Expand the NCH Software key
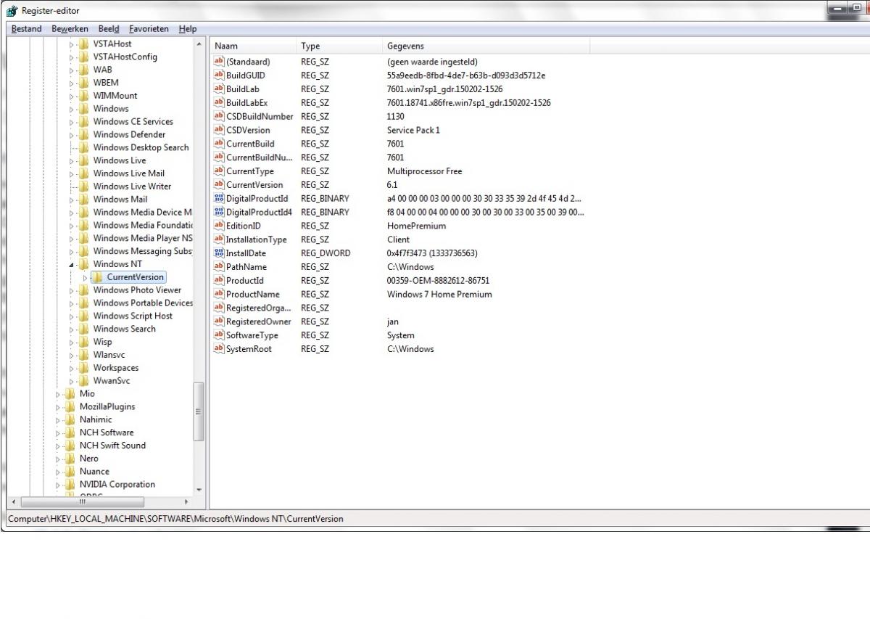870x619 pixels. click(x=59, y=433)
